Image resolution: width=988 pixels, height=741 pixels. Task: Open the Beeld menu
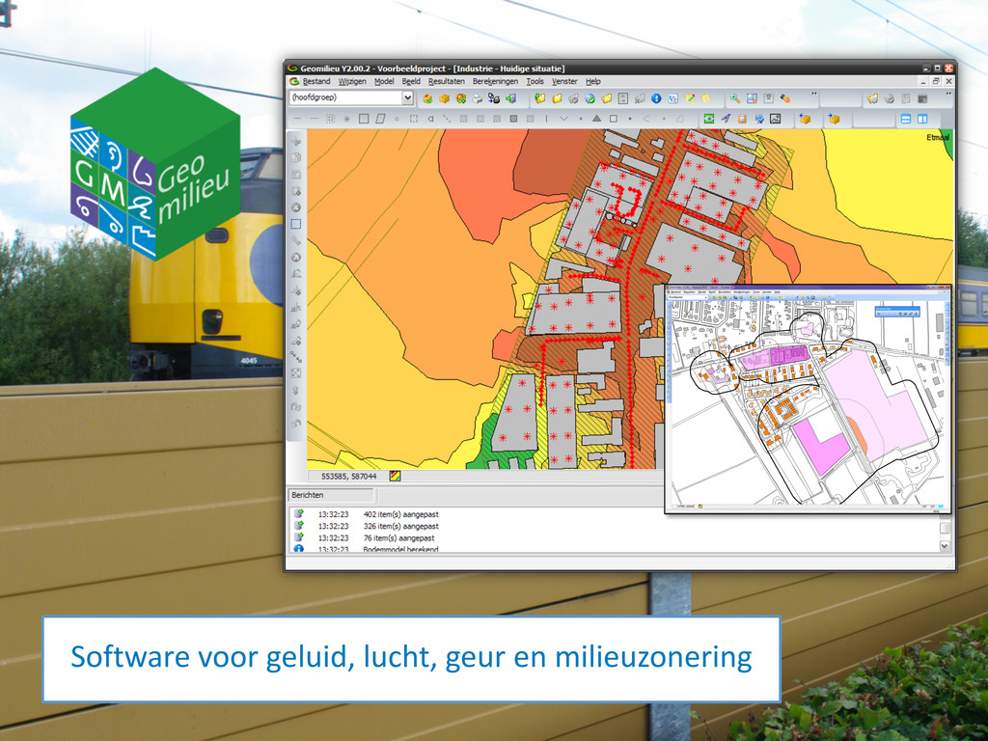click(411, 81)
